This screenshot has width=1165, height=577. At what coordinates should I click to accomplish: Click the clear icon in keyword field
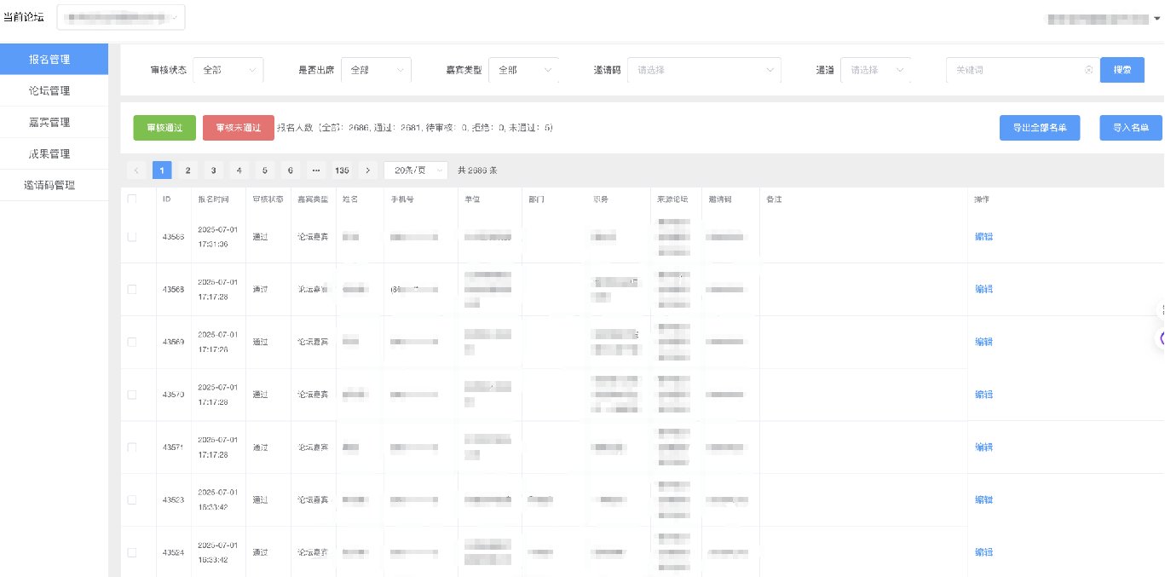[x=1088, y=70]
